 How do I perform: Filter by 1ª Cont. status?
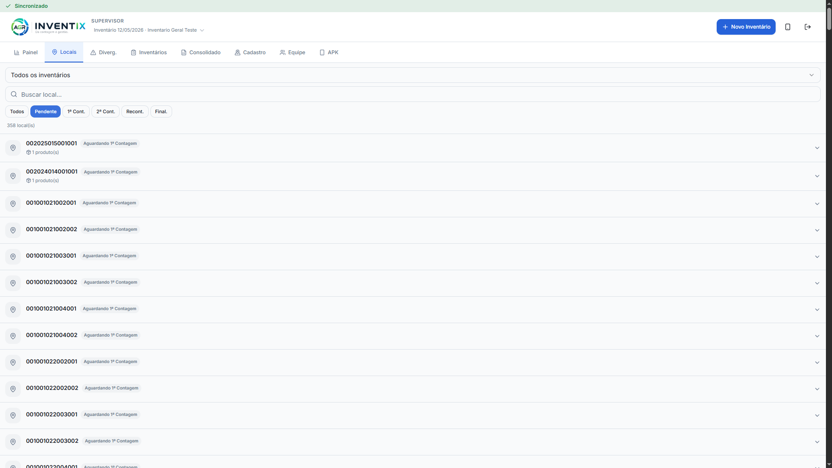click(76, 111)
